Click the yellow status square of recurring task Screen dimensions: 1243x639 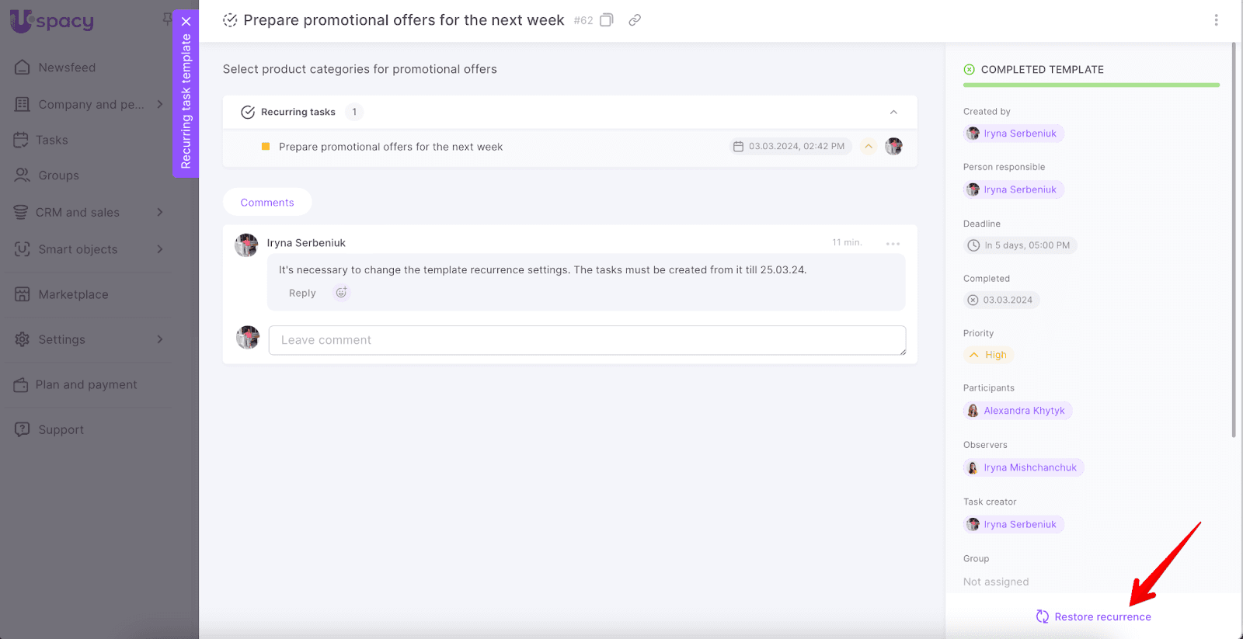(266, 147)
